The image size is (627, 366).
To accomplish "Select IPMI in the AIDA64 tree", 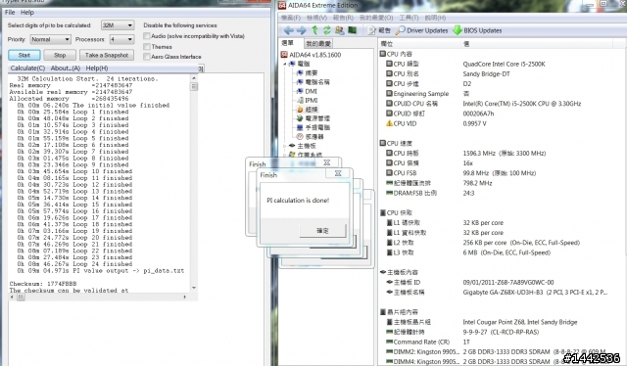I will point(307,100).
